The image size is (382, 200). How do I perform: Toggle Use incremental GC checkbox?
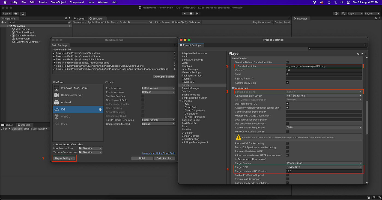pyautogui.click(x=287, y=104)
